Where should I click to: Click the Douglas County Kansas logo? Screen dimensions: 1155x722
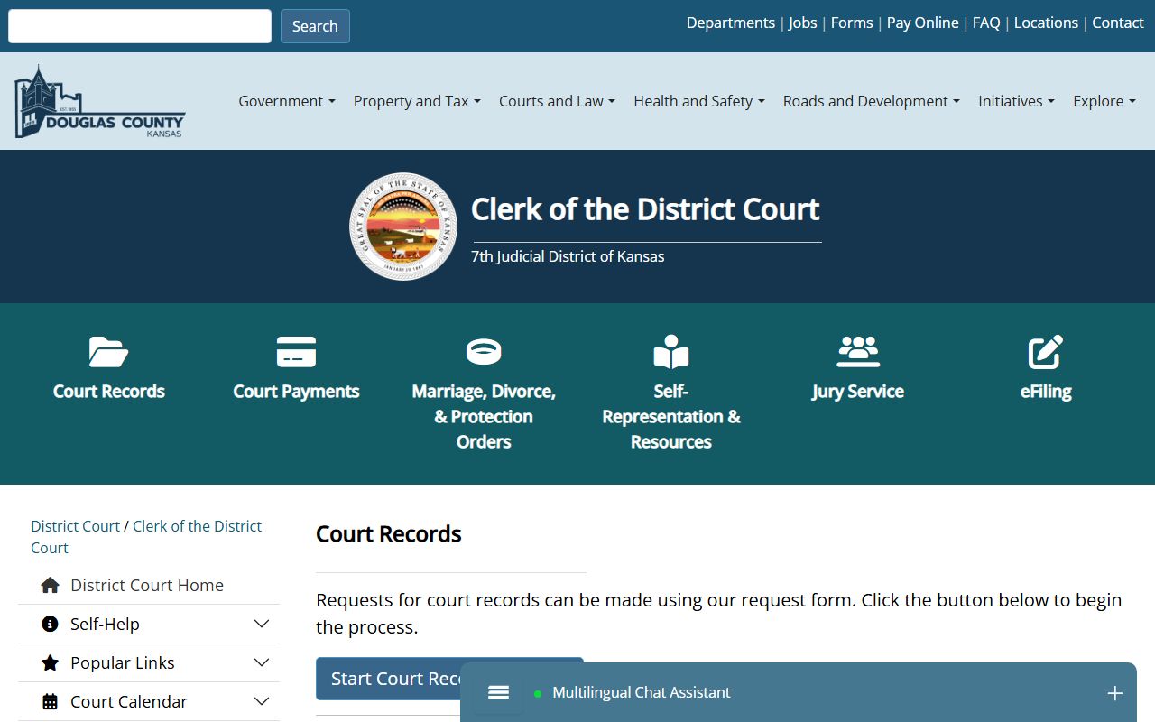pyautogui.click(x=99, y=102)
